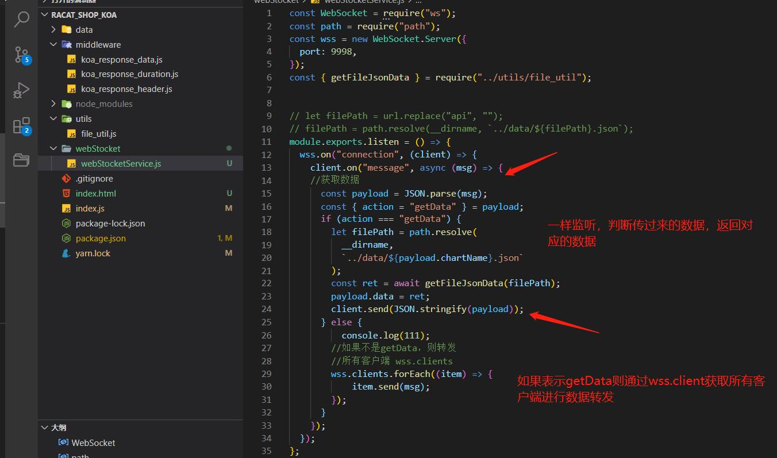Collapse the middleware folder chevron

(x=53, y=45)
